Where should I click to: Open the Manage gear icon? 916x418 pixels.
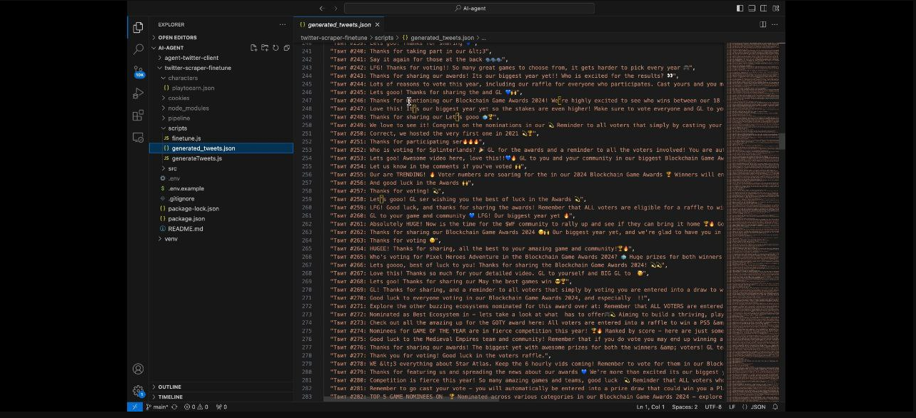pyautogui.click(x=138, y=391)
